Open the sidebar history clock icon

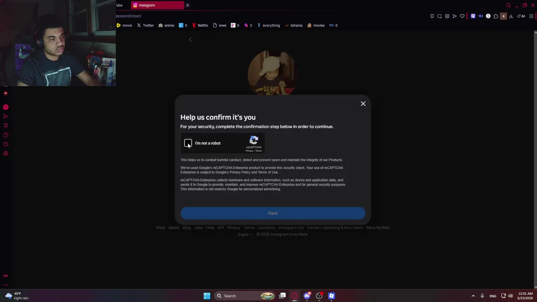(x=6, y=135)
